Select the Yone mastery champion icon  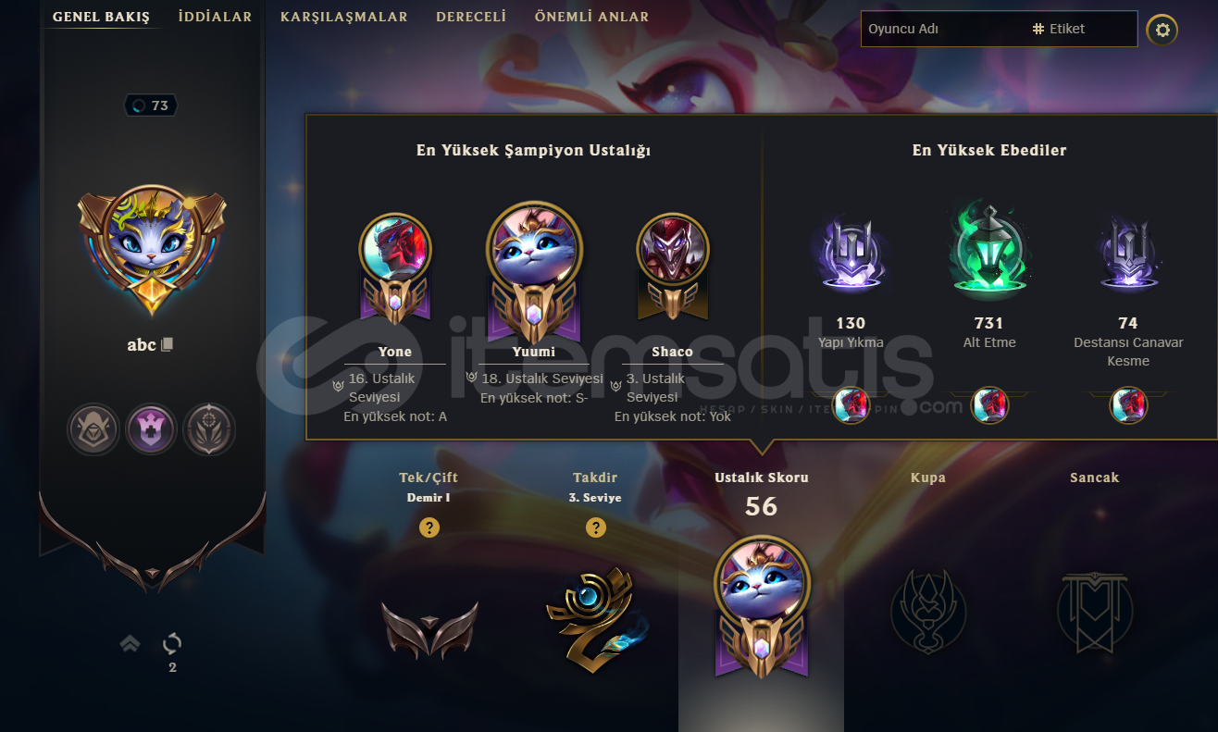(x=395, y=250)
